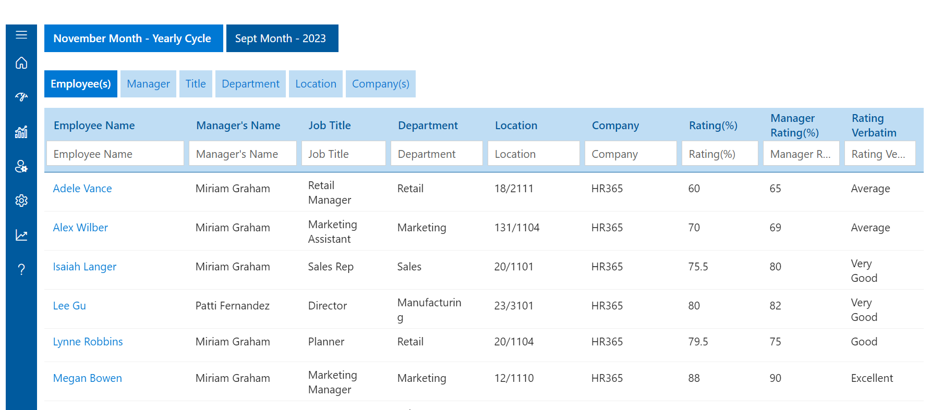
Task: Open the help question mark icon
Action: click(21, 269)
